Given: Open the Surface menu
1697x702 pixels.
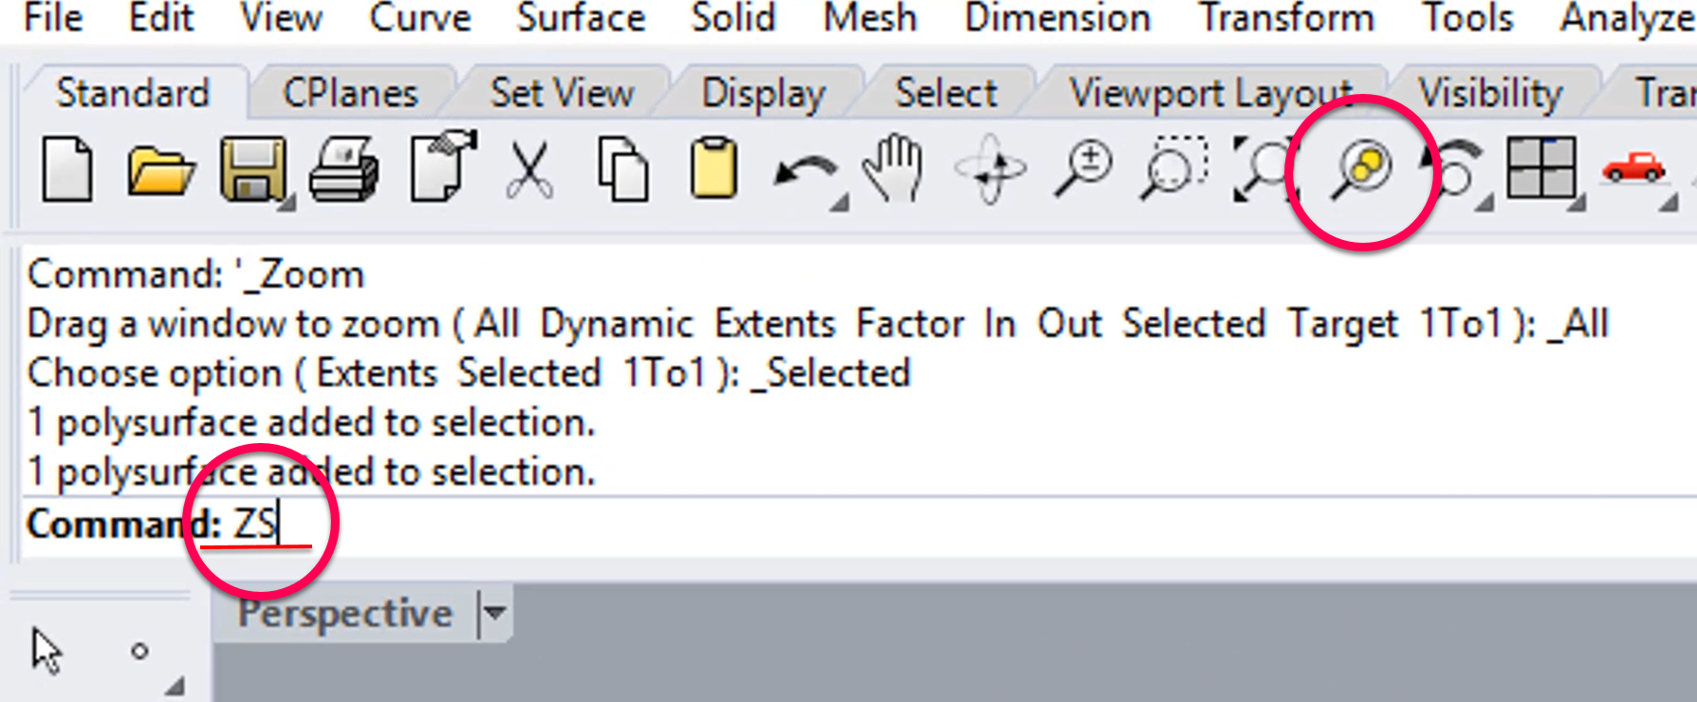Looking at the screenshot, I should tap(581, 18).
